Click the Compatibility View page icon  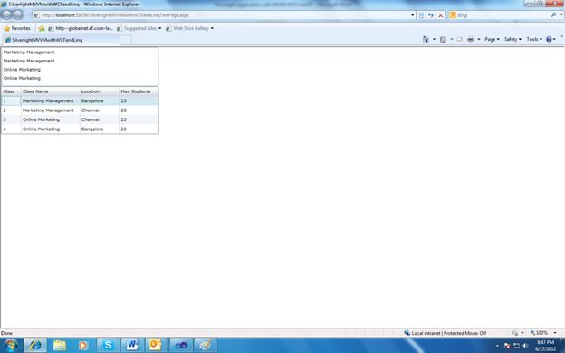point(421,15)
